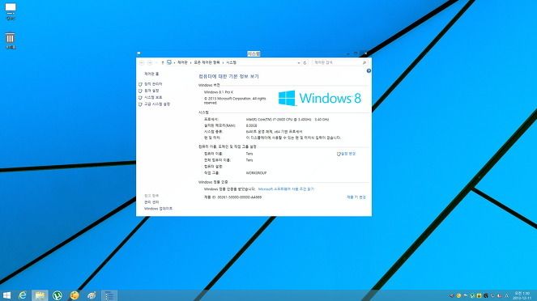Viewport: 537px width, 301px height.
Task: Click the Intel Core i7-2600 processor text
Action: tap(288, 120)
